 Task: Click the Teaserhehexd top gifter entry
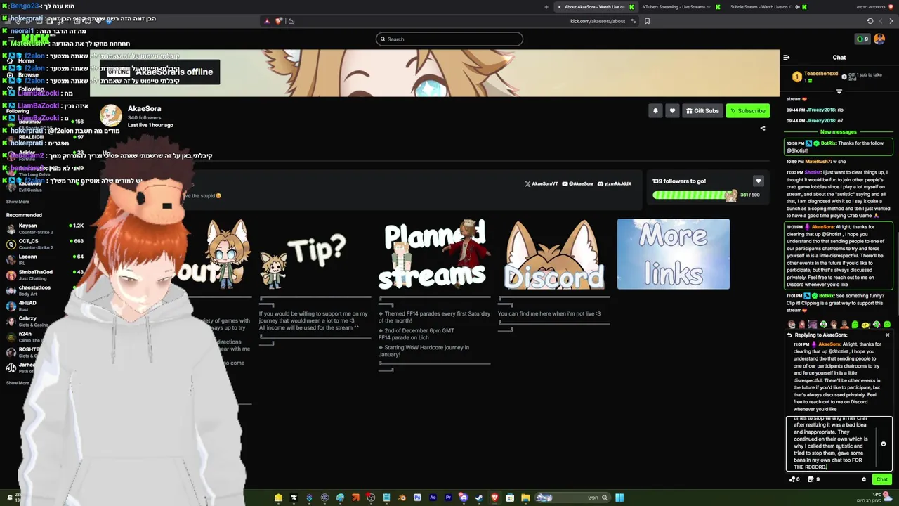click(815, 75)
